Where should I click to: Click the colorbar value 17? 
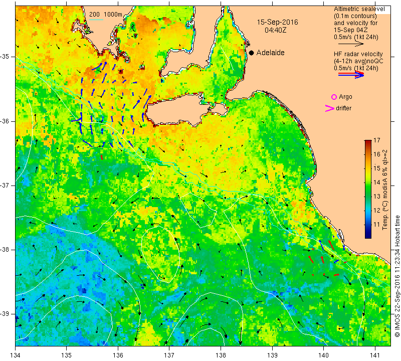[x=377, y=140]
